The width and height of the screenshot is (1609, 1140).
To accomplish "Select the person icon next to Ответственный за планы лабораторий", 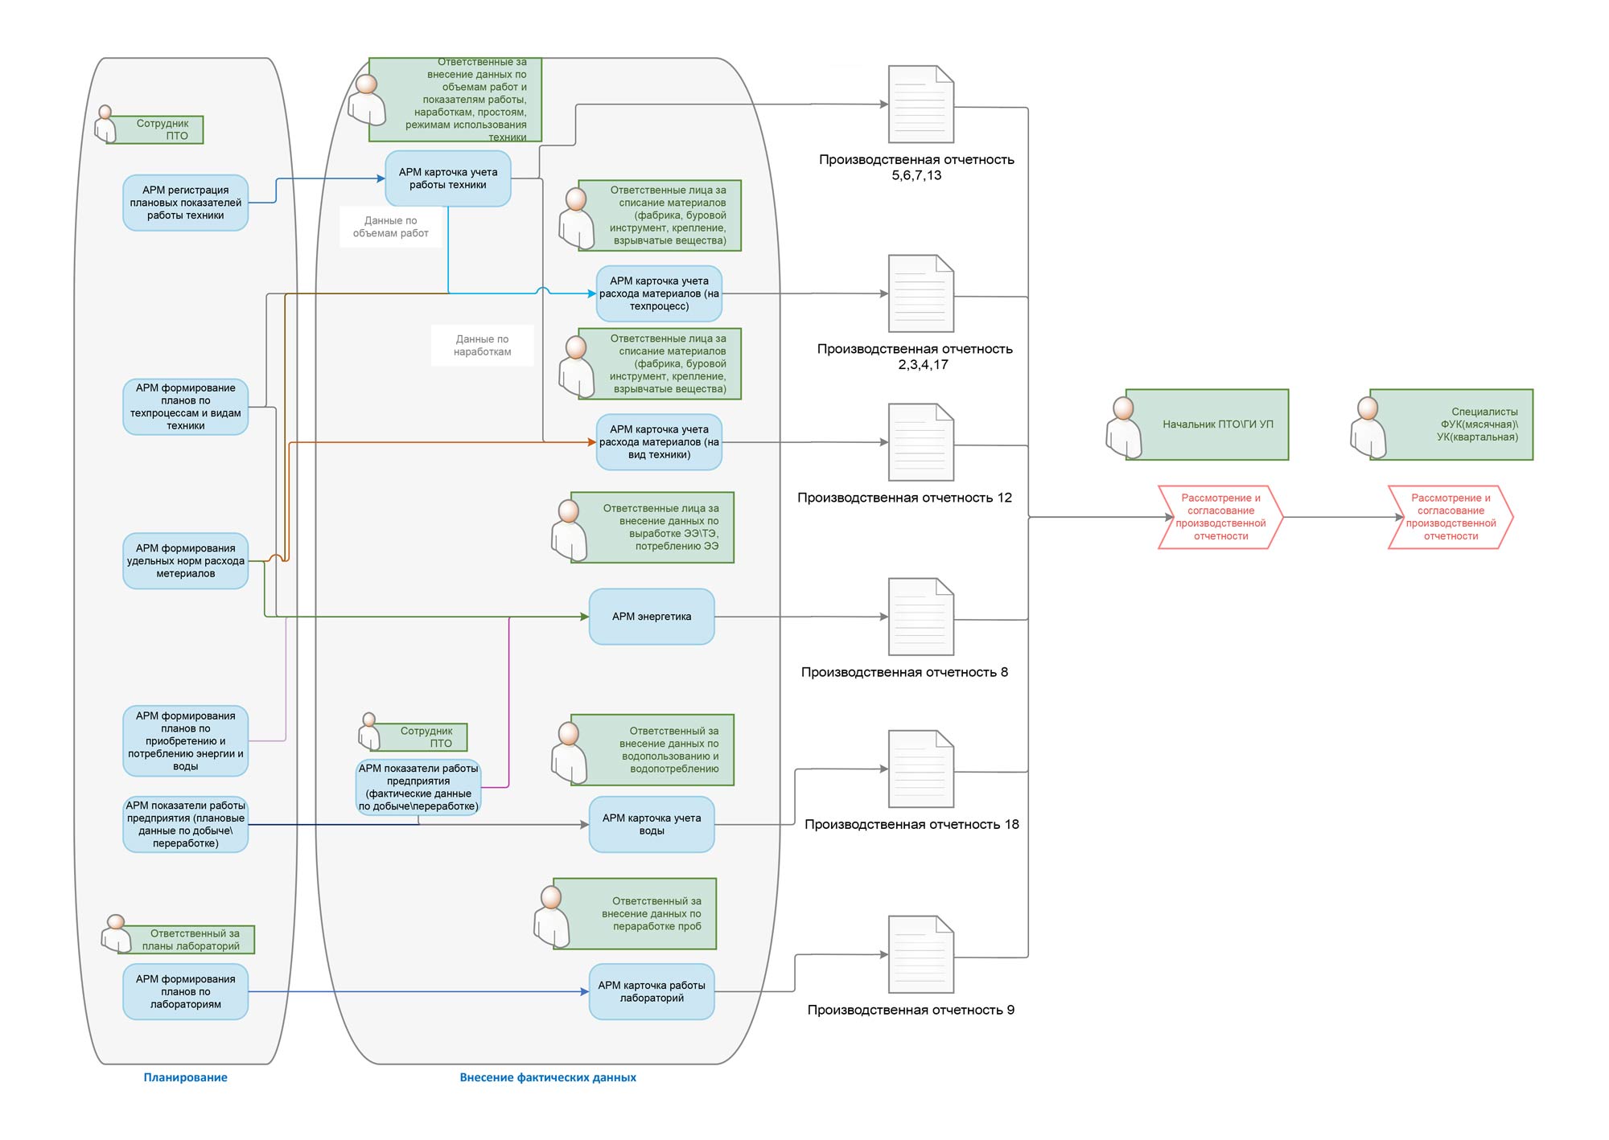I will 117,933.
